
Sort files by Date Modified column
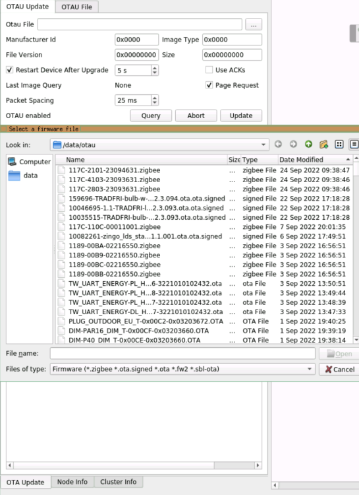click(x=315, y=160)
